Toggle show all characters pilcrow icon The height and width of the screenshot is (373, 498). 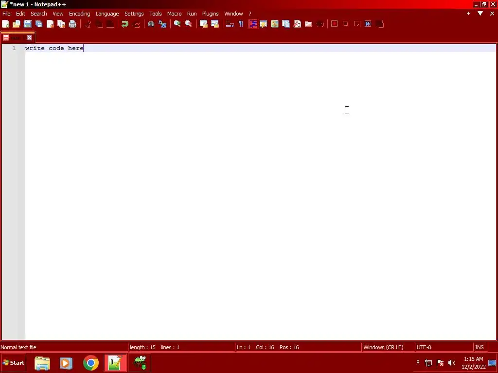pyautogui.click(x=241, y=24)
